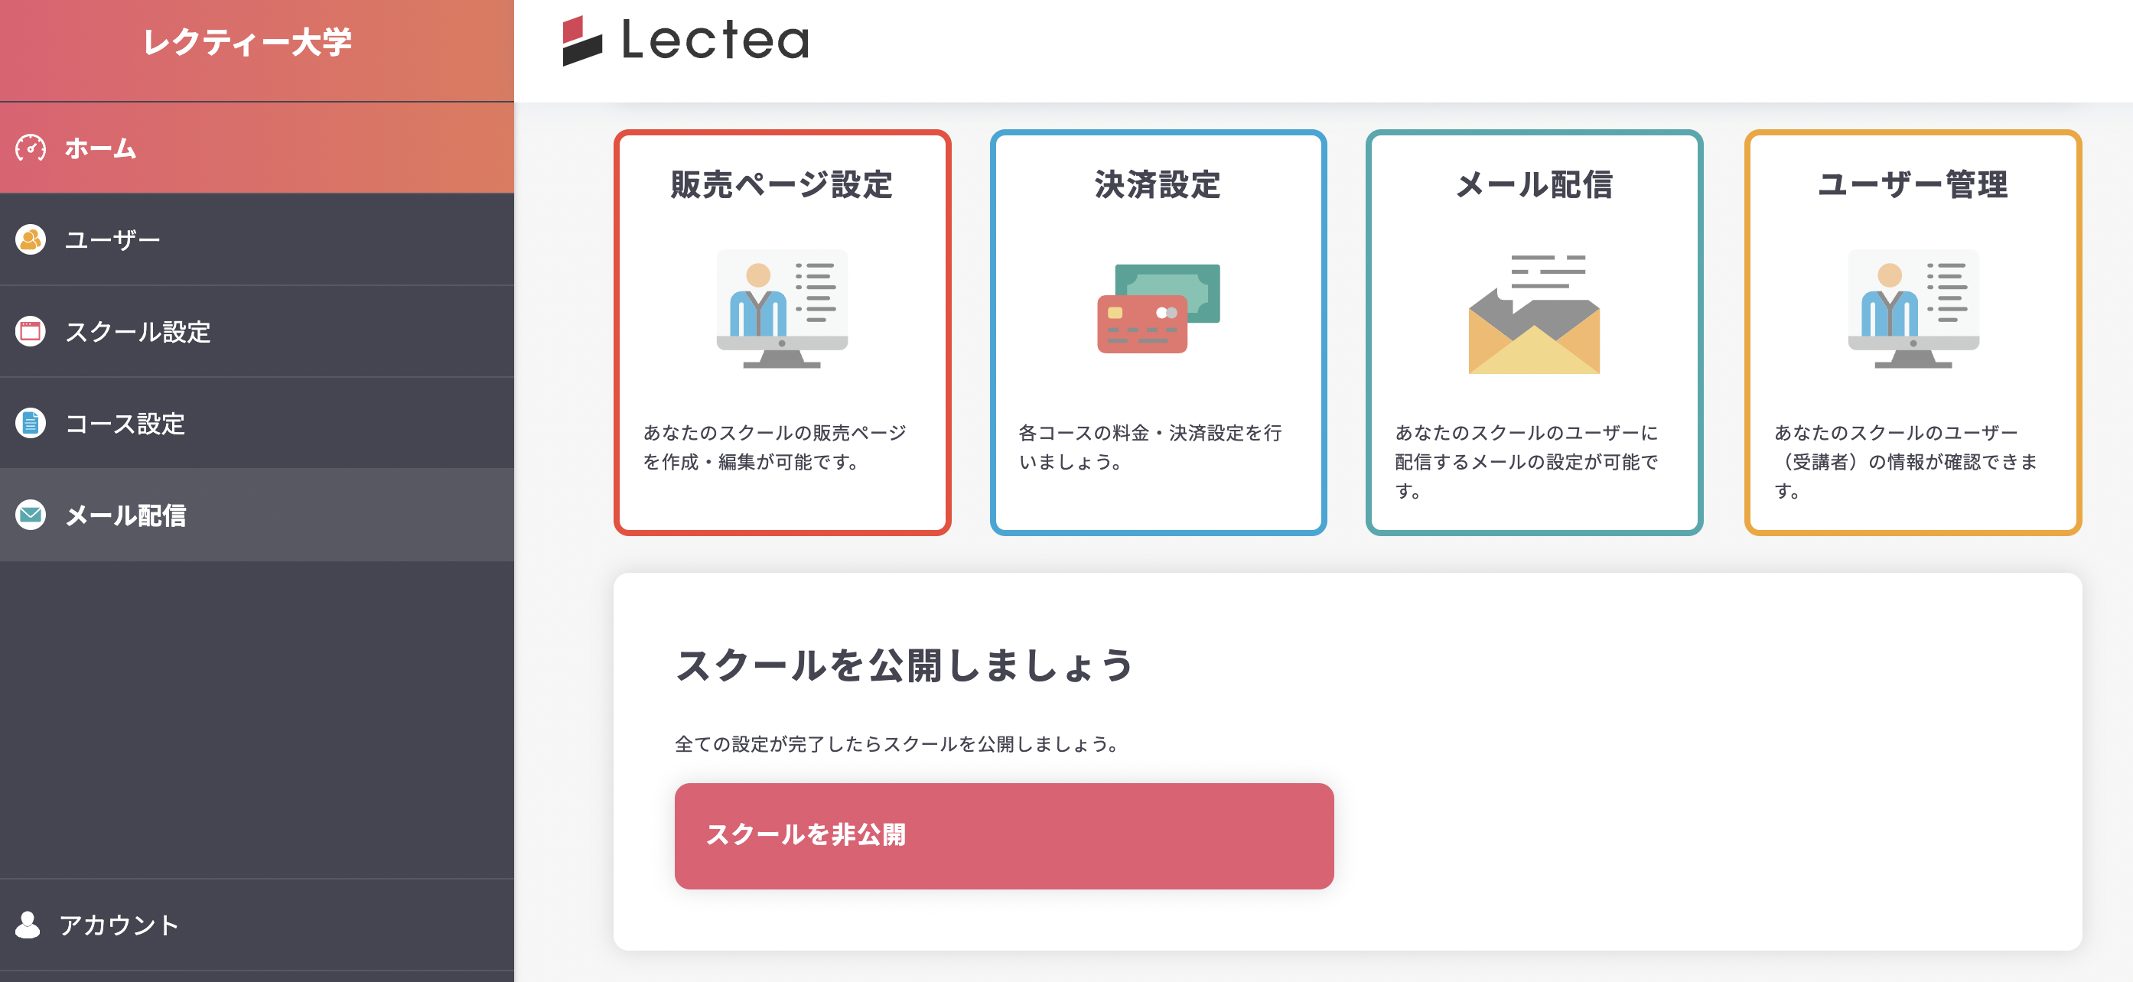This screenshot has width=2133, height=982.
Task: Open ホーム in the sidebar menu
Action: pos(101,149)
